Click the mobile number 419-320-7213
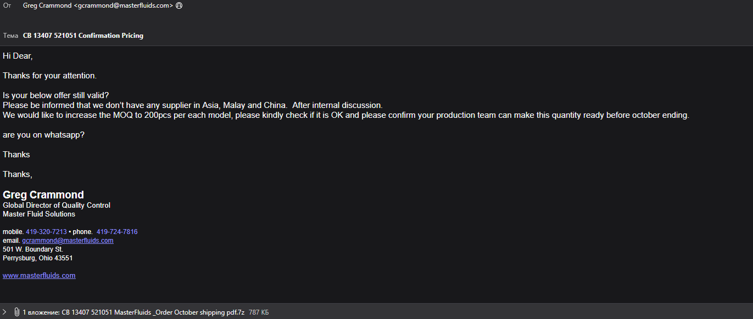 (46, 232)
